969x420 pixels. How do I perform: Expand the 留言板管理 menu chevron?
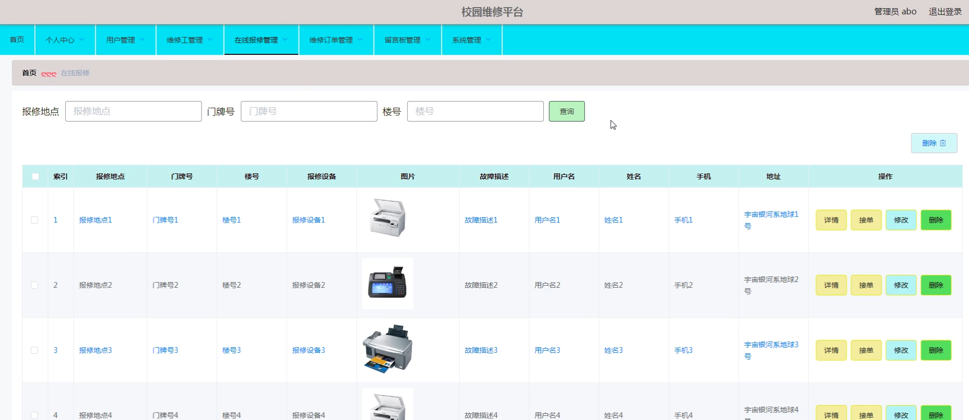pos(427,39)
